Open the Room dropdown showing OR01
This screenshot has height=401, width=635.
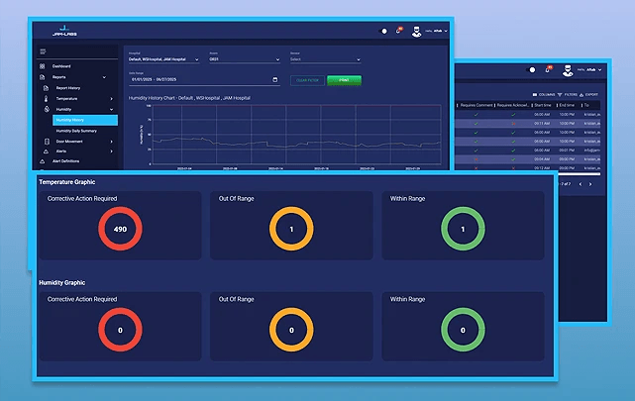click(244, 59)
